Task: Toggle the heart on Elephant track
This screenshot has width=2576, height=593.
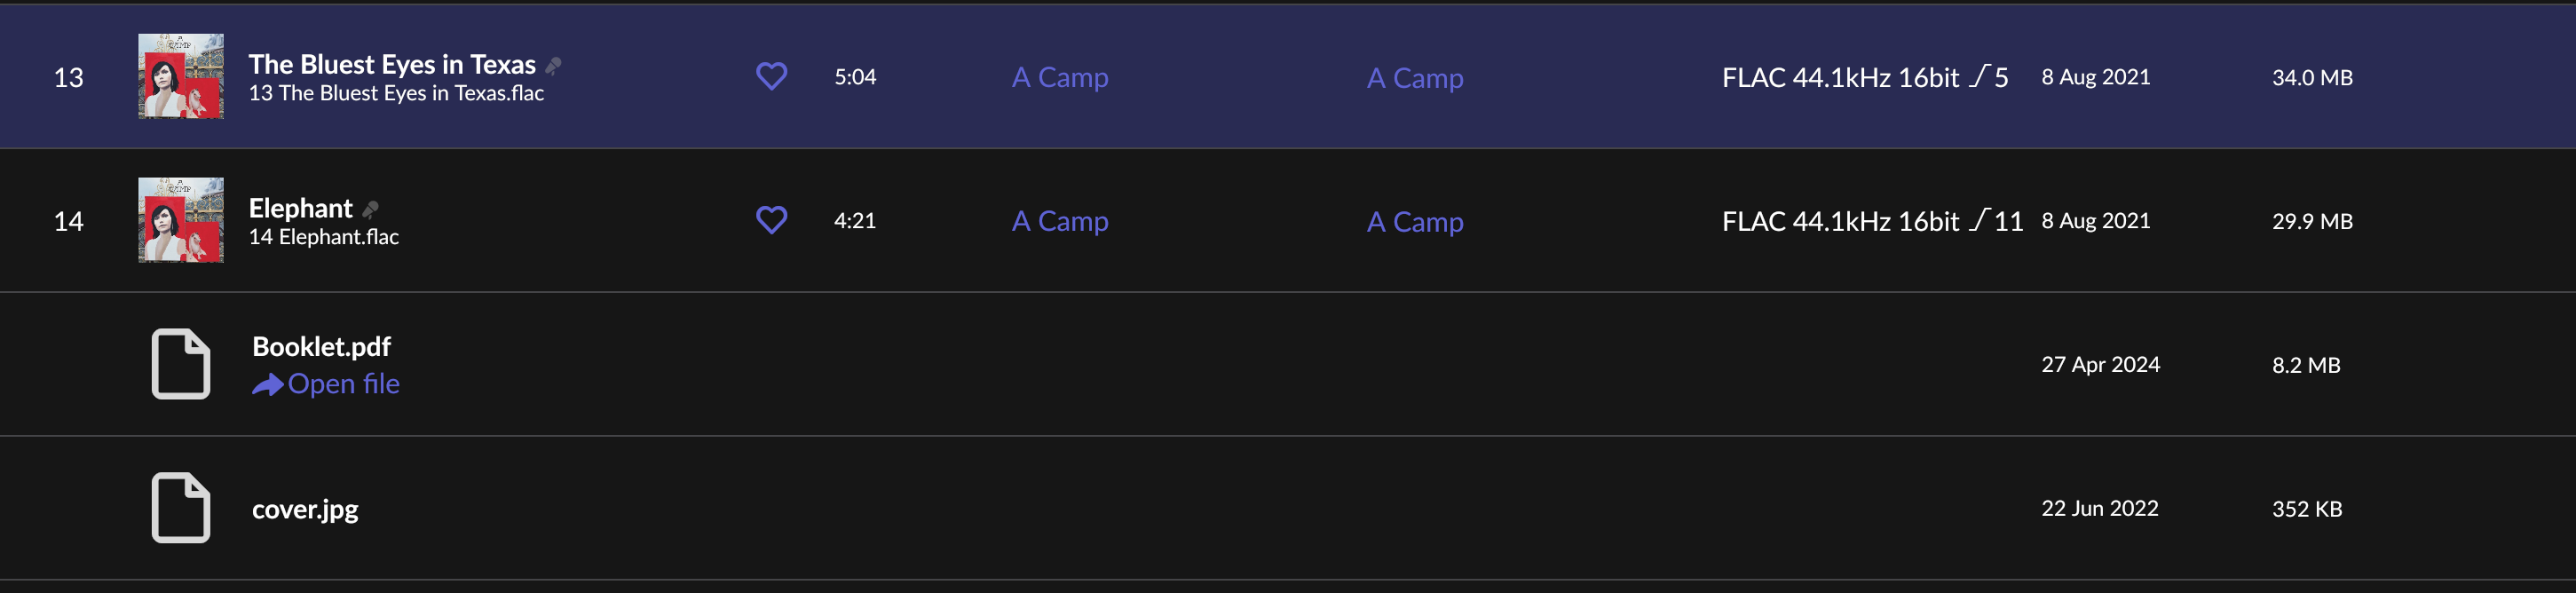Action: (x=771, y=220)
